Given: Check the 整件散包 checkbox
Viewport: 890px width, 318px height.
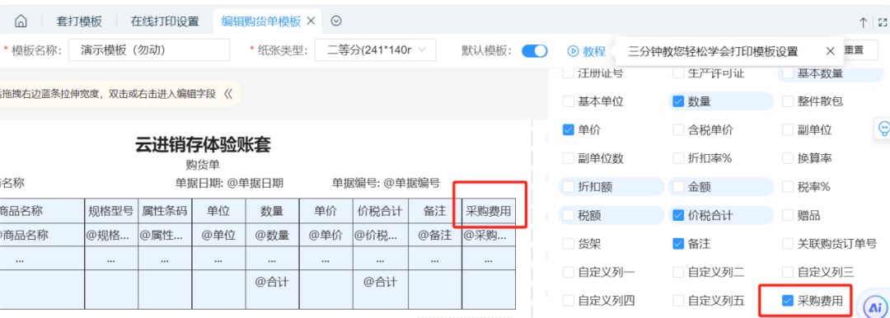Looking at the screenshot, I should (x=788, y=101).
